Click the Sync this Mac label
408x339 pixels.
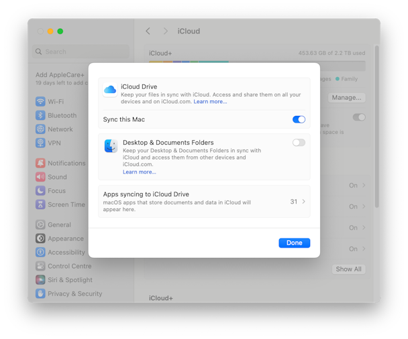click(x=124, y=119)
